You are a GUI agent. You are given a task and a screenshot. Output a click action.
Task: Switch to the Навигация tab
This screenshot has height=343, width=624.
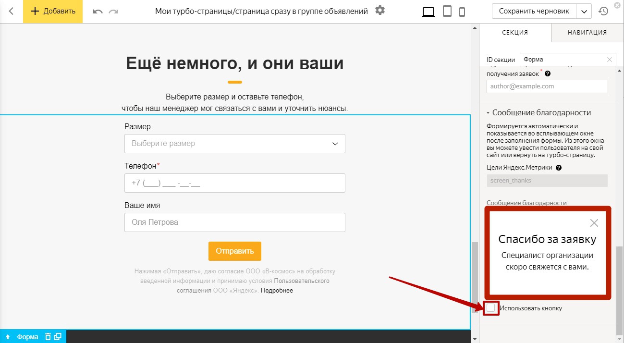click(x=587, y=33)
